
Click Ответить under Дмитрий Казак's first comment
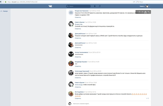pos(78,38)
